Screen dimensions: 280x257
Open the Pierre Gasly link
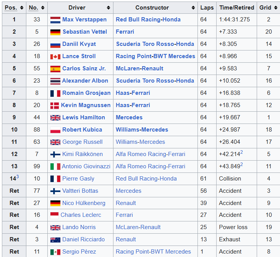click(78, 179)
